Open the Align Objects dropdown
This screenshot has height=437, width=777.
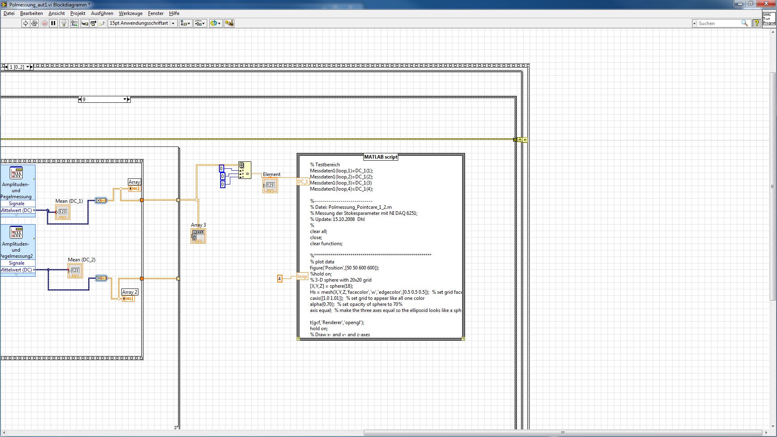click(x=185, y=23)
